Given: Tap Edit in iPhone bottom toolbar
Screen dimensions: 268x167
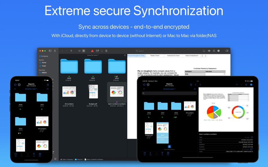Looking at the screenshot, I should pos(16,155).
